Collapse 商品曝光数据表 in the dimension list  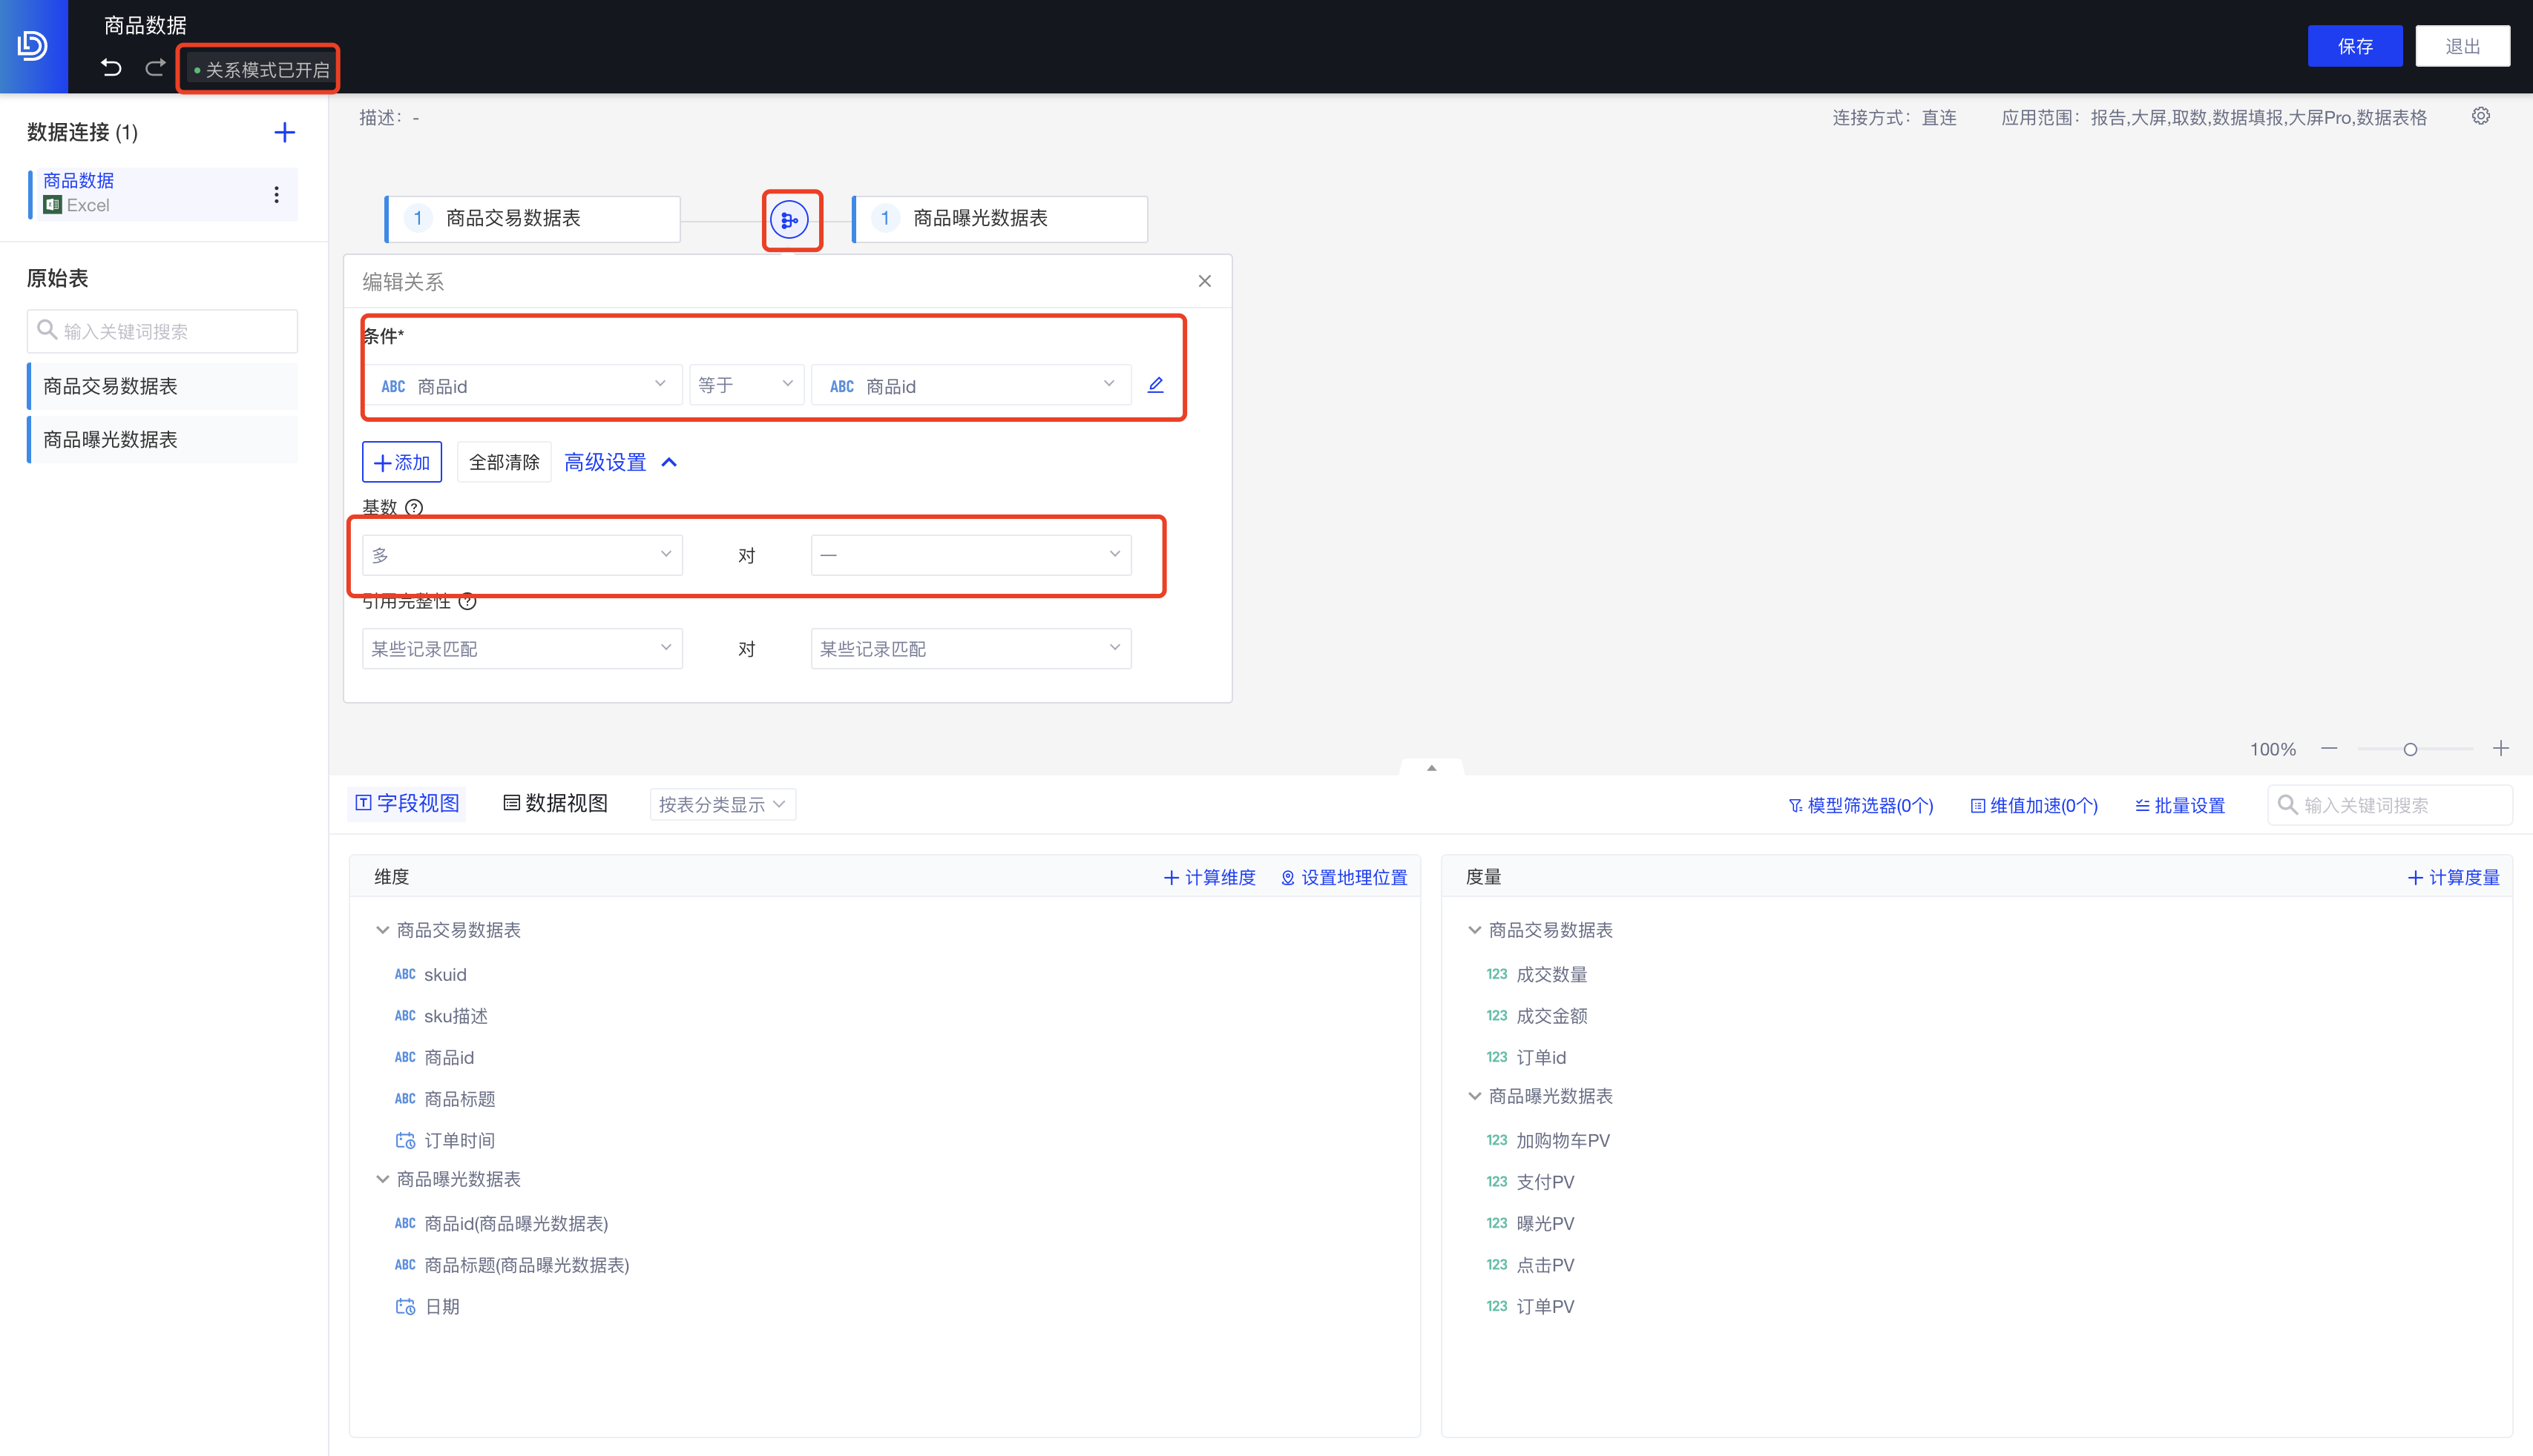click(382, 1179)
